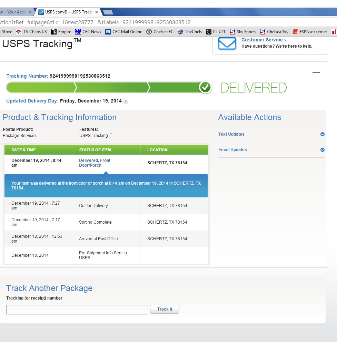This screenshot has height=342, width=337.
Task: Close the Your Account browser tab
Action: click(x=30, y=12)
